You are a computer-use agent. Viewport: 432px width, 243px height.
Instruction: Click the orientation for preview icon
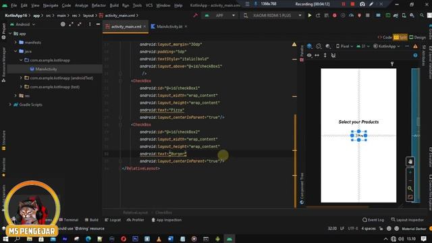point(319,46)
